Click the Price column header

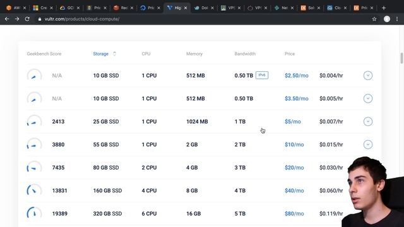coord(290,54)
